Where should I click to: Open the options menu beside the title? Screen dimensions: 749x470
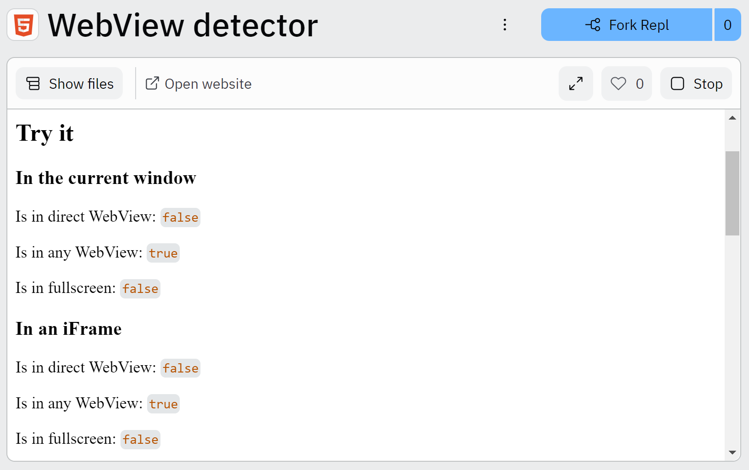pyautogui.click(x=505, y=25)
